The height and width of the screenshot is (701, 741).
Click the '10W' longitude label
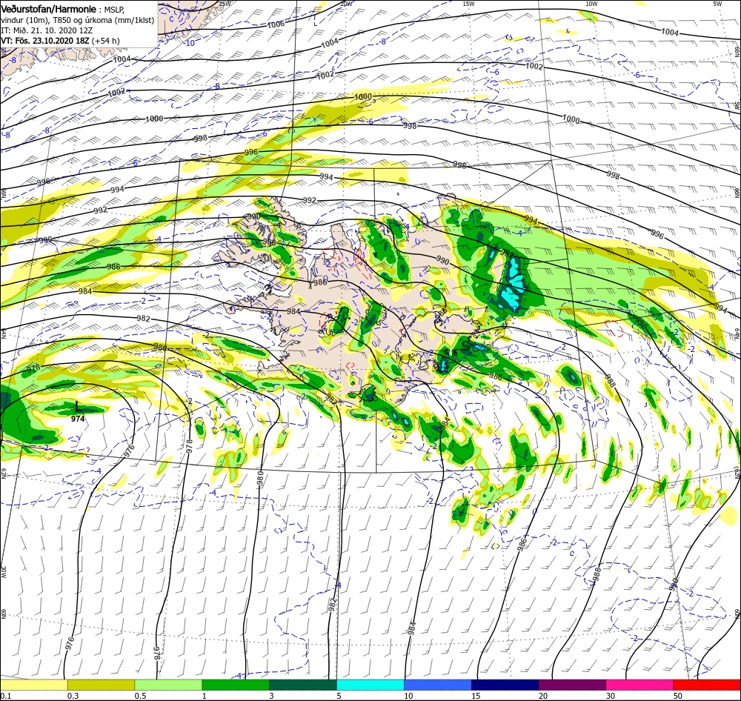(591, 4)
